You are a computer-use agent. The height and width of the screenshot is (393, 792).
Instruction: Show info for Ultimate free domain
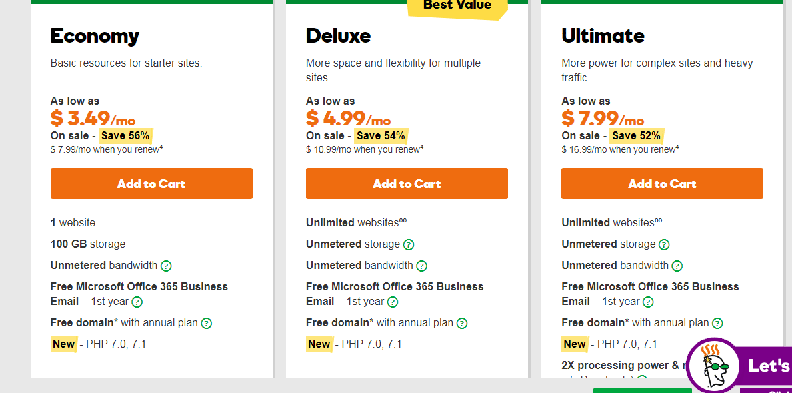(717, 323)
